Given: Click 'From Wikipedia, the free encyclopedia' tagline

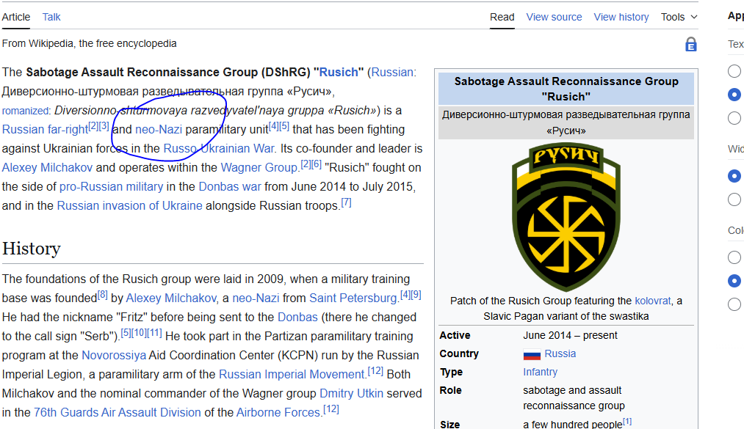Looking at the screenshot, I should coord(89,43).
